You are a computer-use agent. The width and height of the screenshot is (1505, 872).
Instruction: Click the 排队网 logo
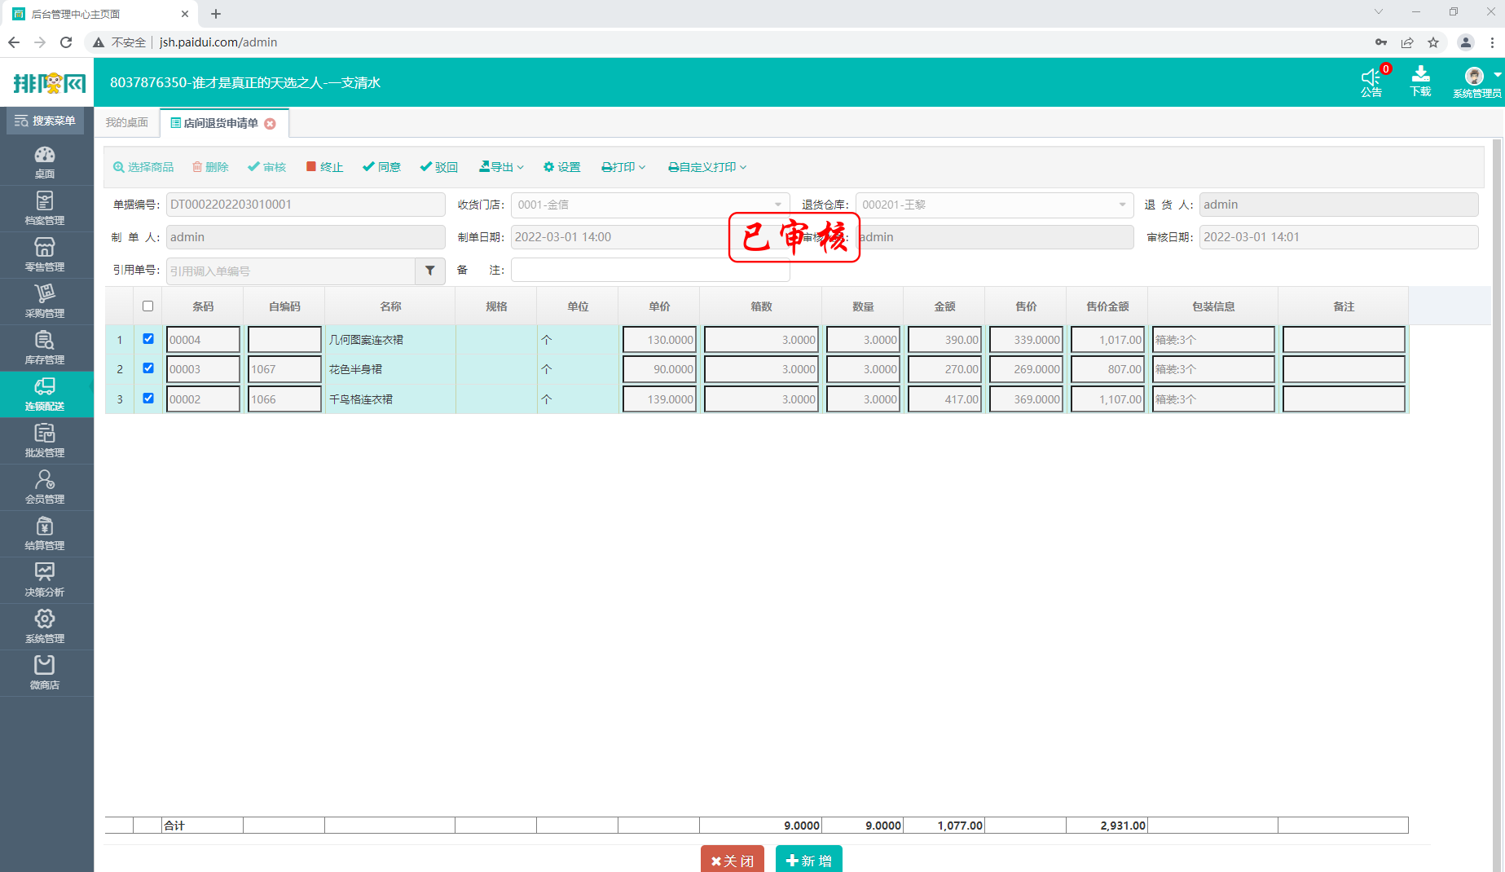coord(49,82)
